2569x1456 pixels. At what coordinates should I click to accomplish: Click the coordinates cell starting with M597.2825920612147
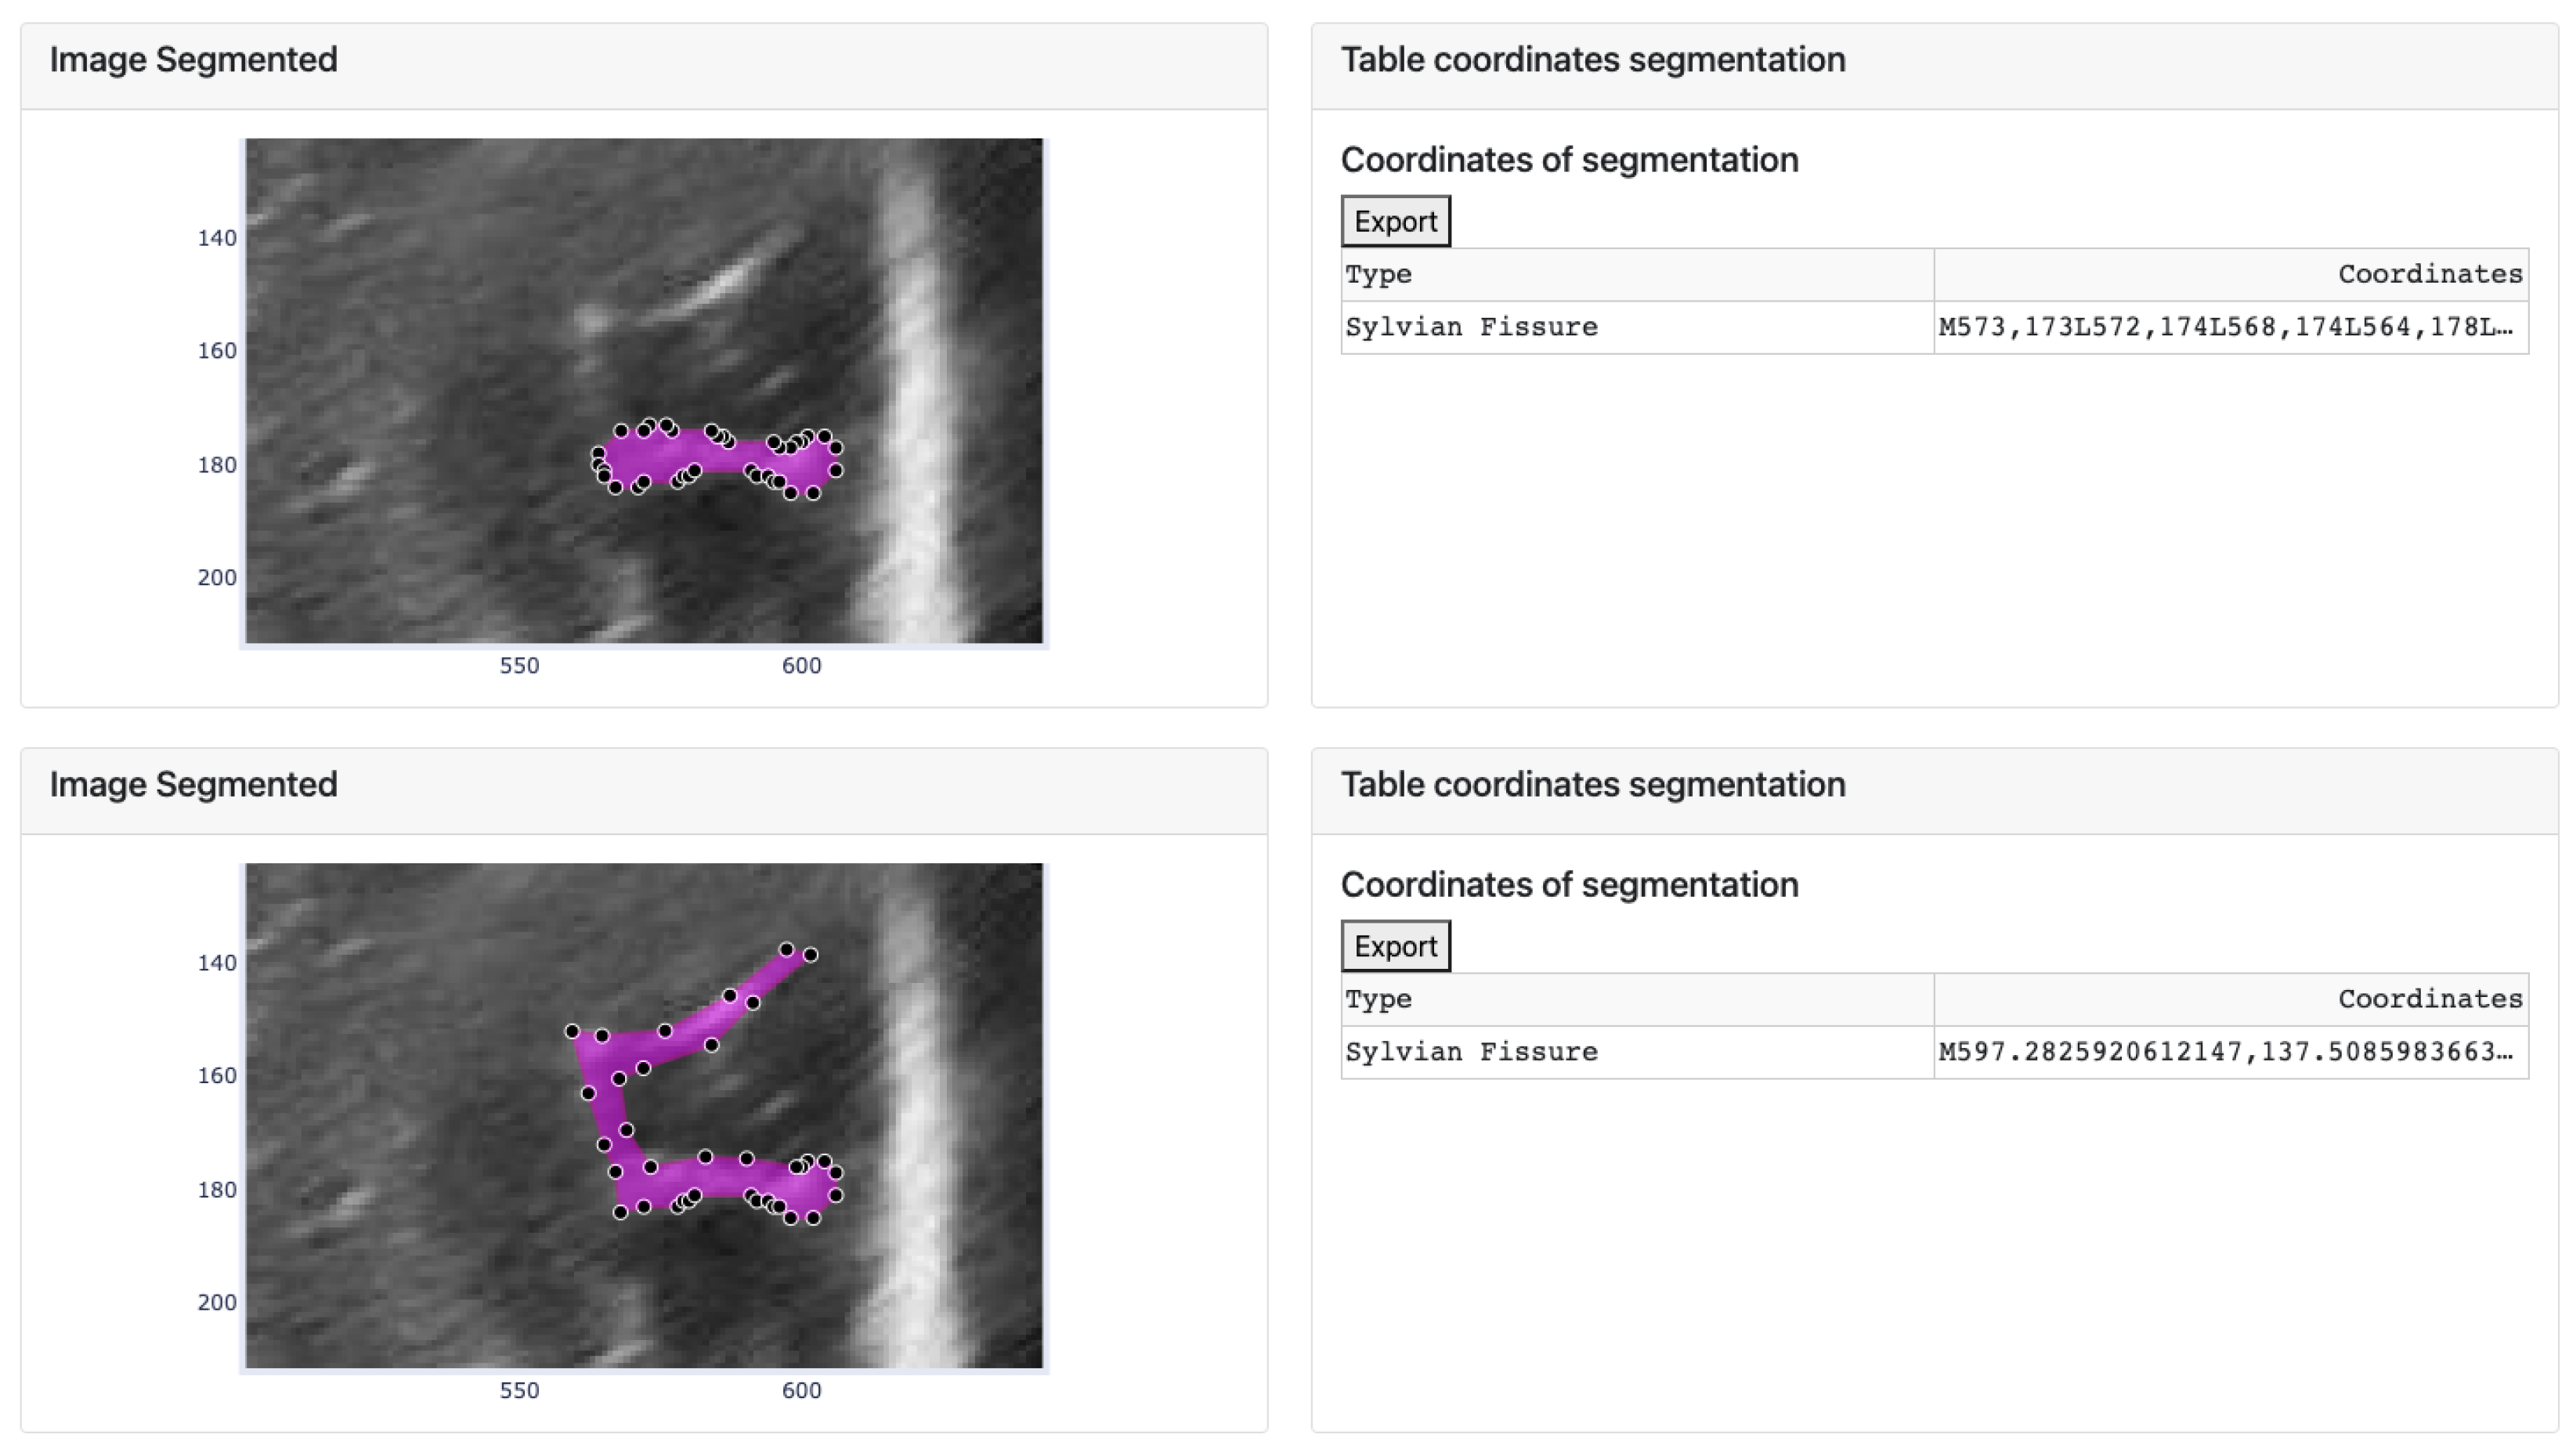click(x=2225, y=1052)
